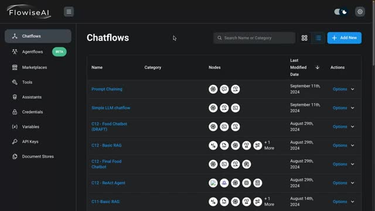
Task: Click the Nodes column header
Action: tap(214, 67)
